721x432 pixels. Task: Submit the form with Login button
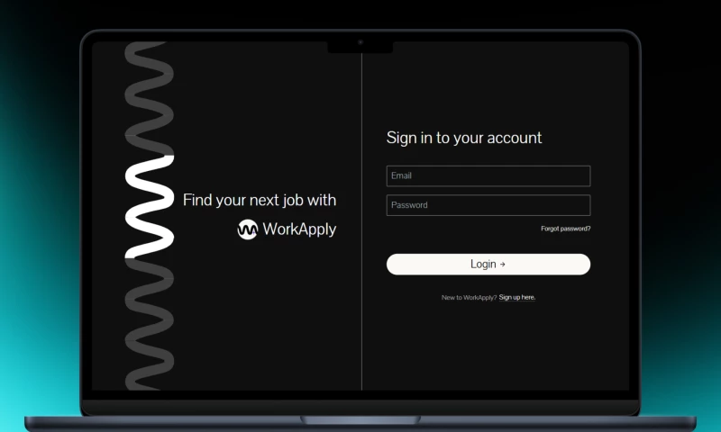pos(488,265)
